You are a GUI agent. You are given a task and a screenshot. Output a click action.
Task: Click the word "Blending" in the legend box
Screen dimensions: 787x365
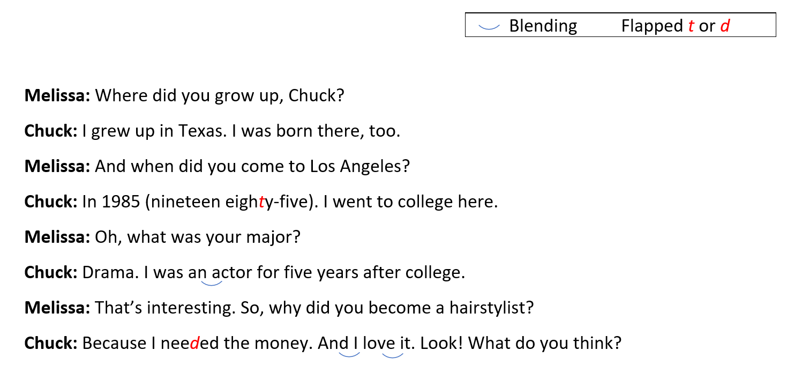[x=543, y=26]
